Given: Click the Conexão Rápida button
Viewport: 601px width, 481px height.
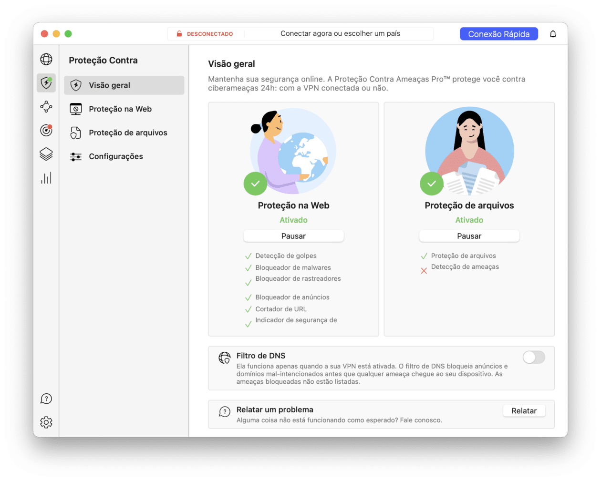Looking at the screenshot, I should pyautogui.click(x=499, y=34).
